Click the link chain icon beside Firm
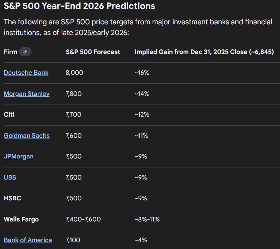The width and height of the screenshot is (280, 249). (x=25, y=52)
